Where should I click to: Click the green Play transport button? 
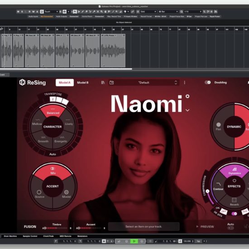point(134,241)
